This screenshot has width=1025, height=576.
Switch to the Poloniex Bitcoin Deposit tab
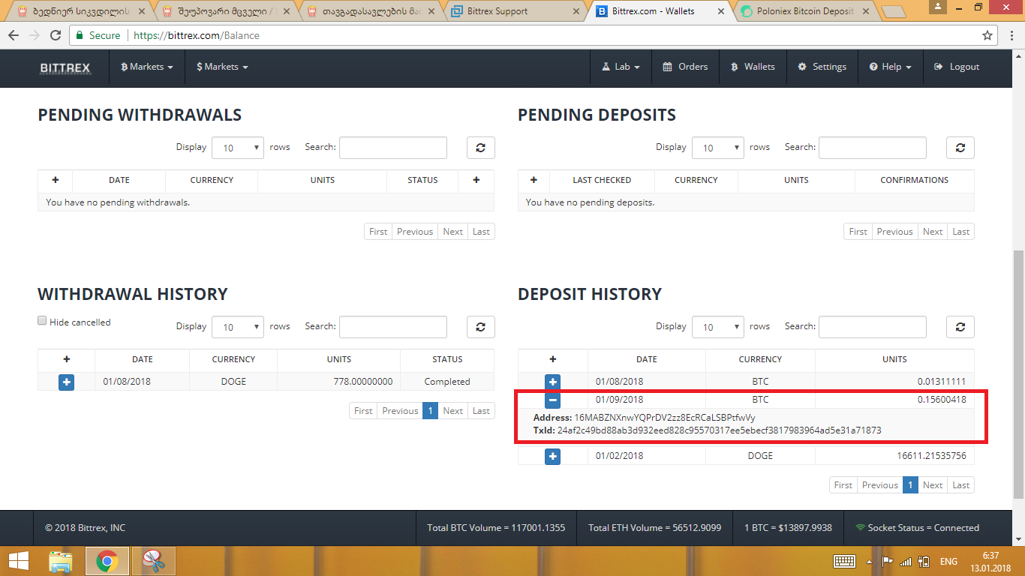pos(804,11)
